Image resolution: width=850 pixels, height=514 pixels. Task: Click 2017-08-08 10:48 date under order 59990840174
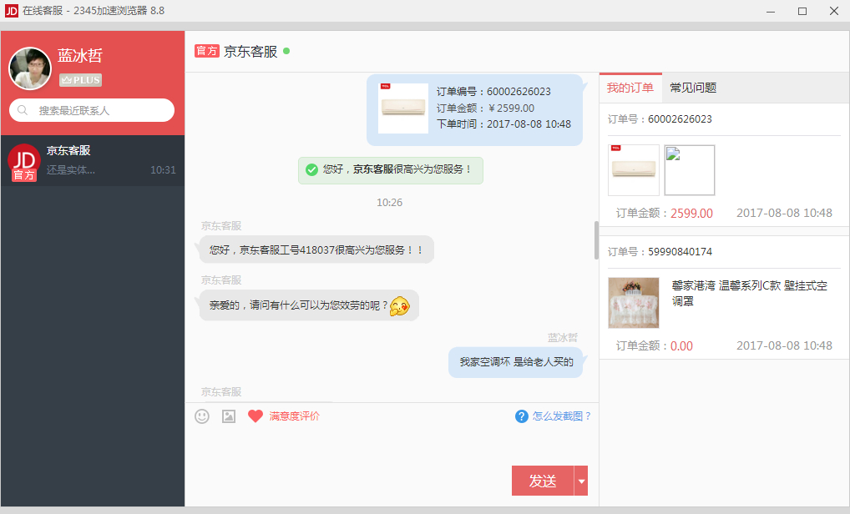click(784, 345)
